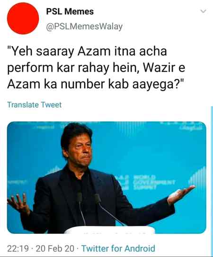Expand the tweet options chevron
This screenshot has width=213, height=257.
click(203, 11)
